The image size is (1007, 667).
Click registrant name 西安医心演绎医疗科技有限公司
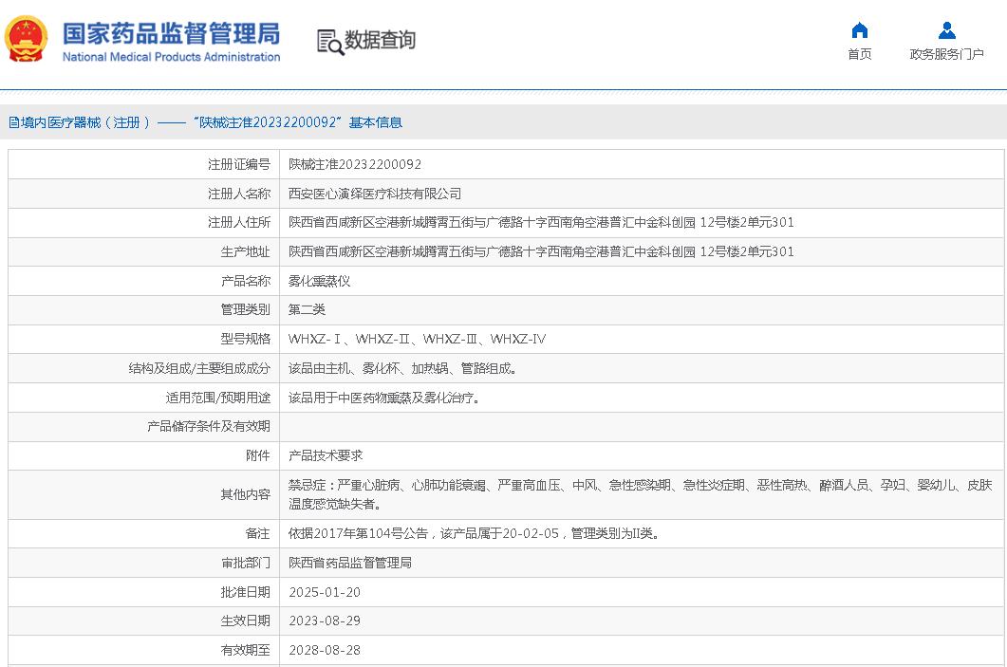pyautogui.click(x=375, y=194)
